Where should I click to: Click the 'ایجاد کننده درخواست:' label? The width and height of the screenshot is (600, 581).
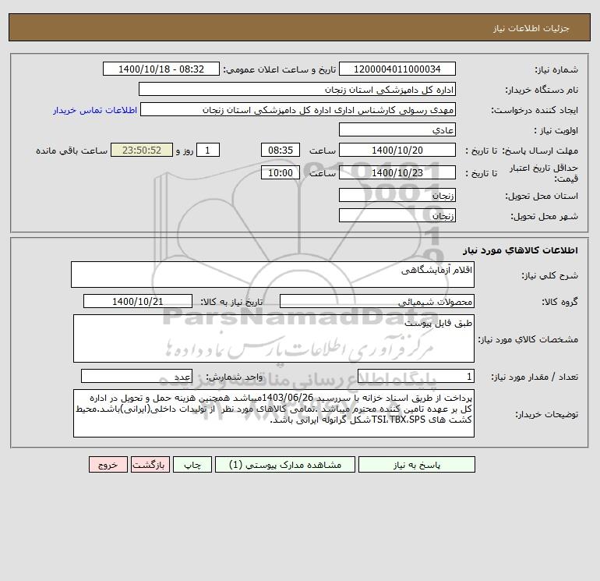[535, 110]
